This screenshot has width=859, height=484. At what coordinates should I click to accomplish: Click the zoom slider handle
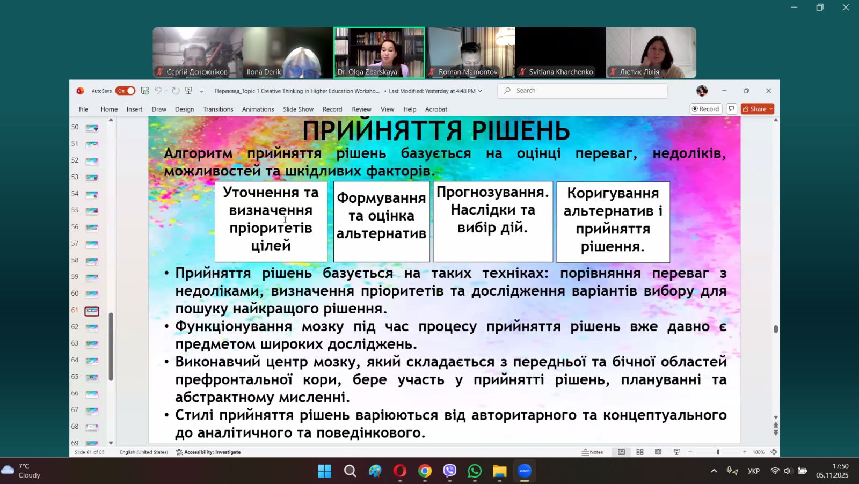pos(718,452)
